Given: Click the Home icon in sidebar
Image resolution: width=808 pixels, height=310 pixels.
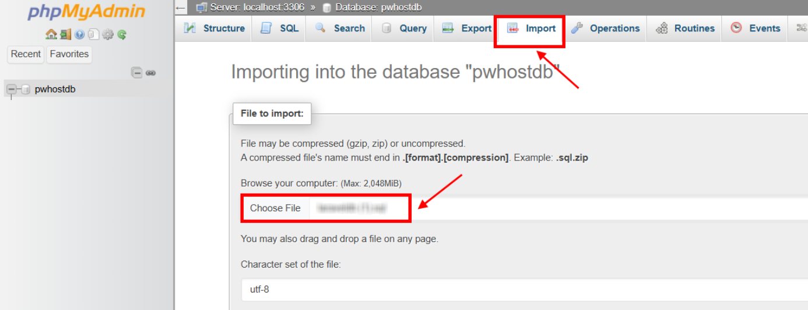Looking at the screenshot, I should point(51,34).
